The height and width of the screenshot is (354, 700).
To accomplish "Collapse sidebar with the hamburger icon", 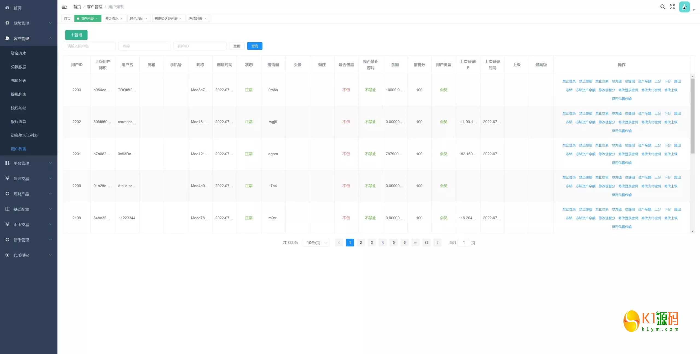I will pyautogui.click(x=65, y=7).
